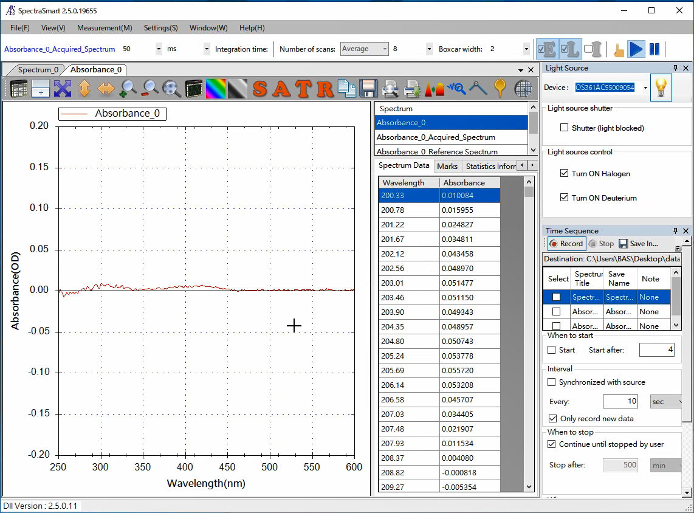Click the Start after input field
Image resolution: width=694 pixels, height=513 pixels.
[656, 350]
